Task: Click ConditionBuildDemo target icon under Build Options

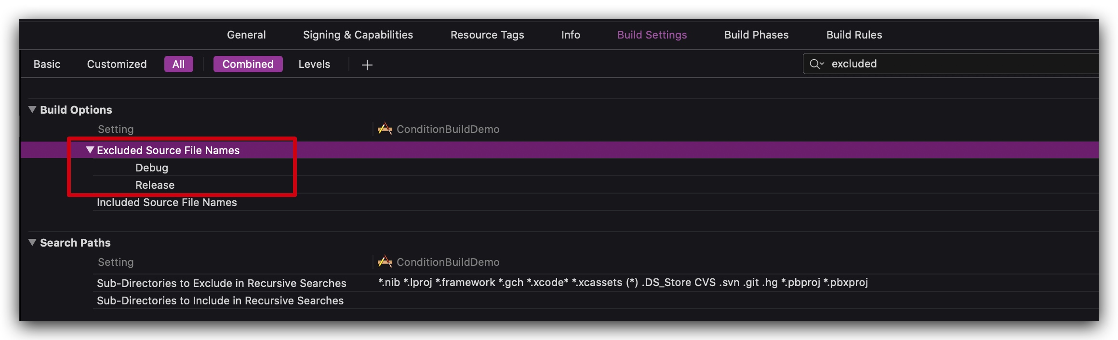Action: [385, 129]
